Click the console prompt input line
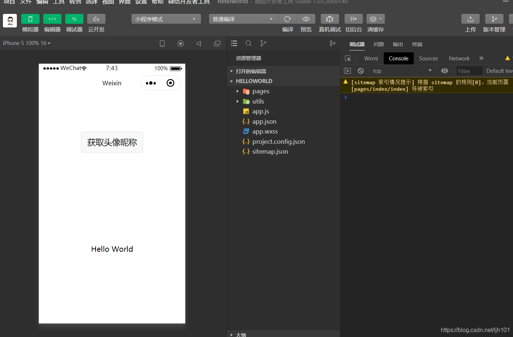513x337 pixels. [x=427, y=98]
